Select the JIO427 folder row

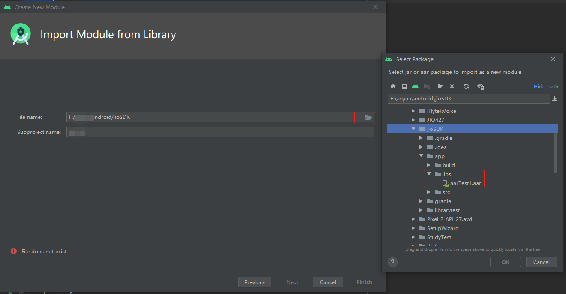click(x=472, y=120)
